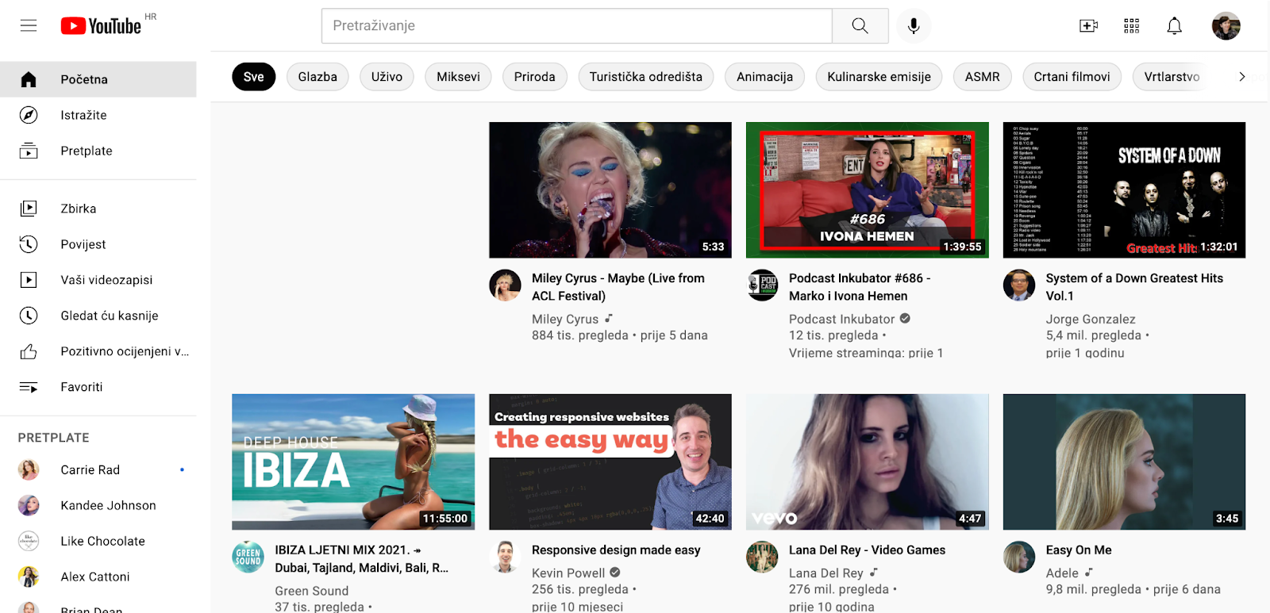1270x613 pixels.
Task: Open the hamburger guide menu
Action: 29,25
